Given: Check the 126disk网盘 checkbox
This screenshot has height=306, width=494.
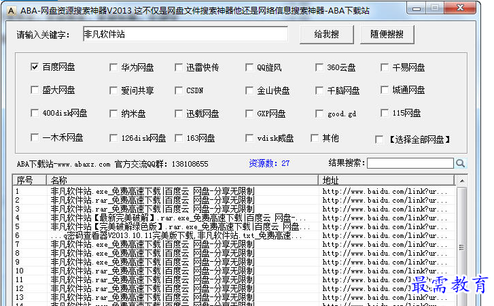Looking at the screenshot, I should 113,138.
